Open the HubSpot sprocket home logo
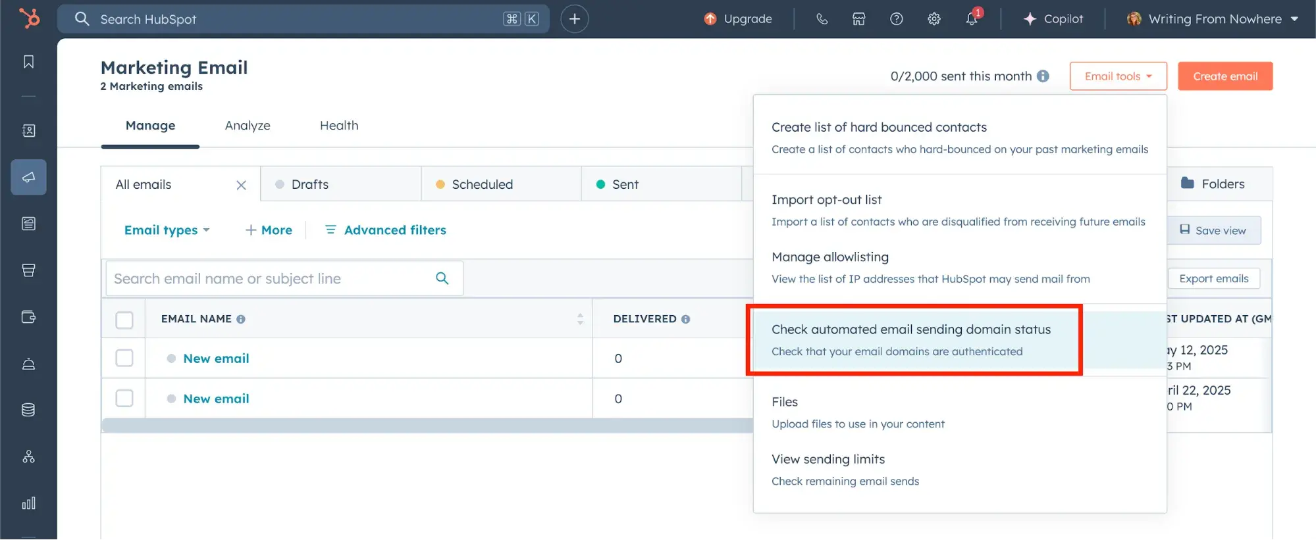This screenshot has width=1316, height=540. pyautogui.click(x=29, y=18)
